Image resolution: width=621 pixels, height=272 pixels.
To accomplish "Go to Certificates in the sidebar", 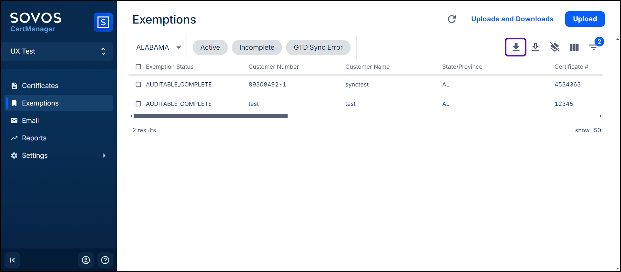I will (40, 86).
